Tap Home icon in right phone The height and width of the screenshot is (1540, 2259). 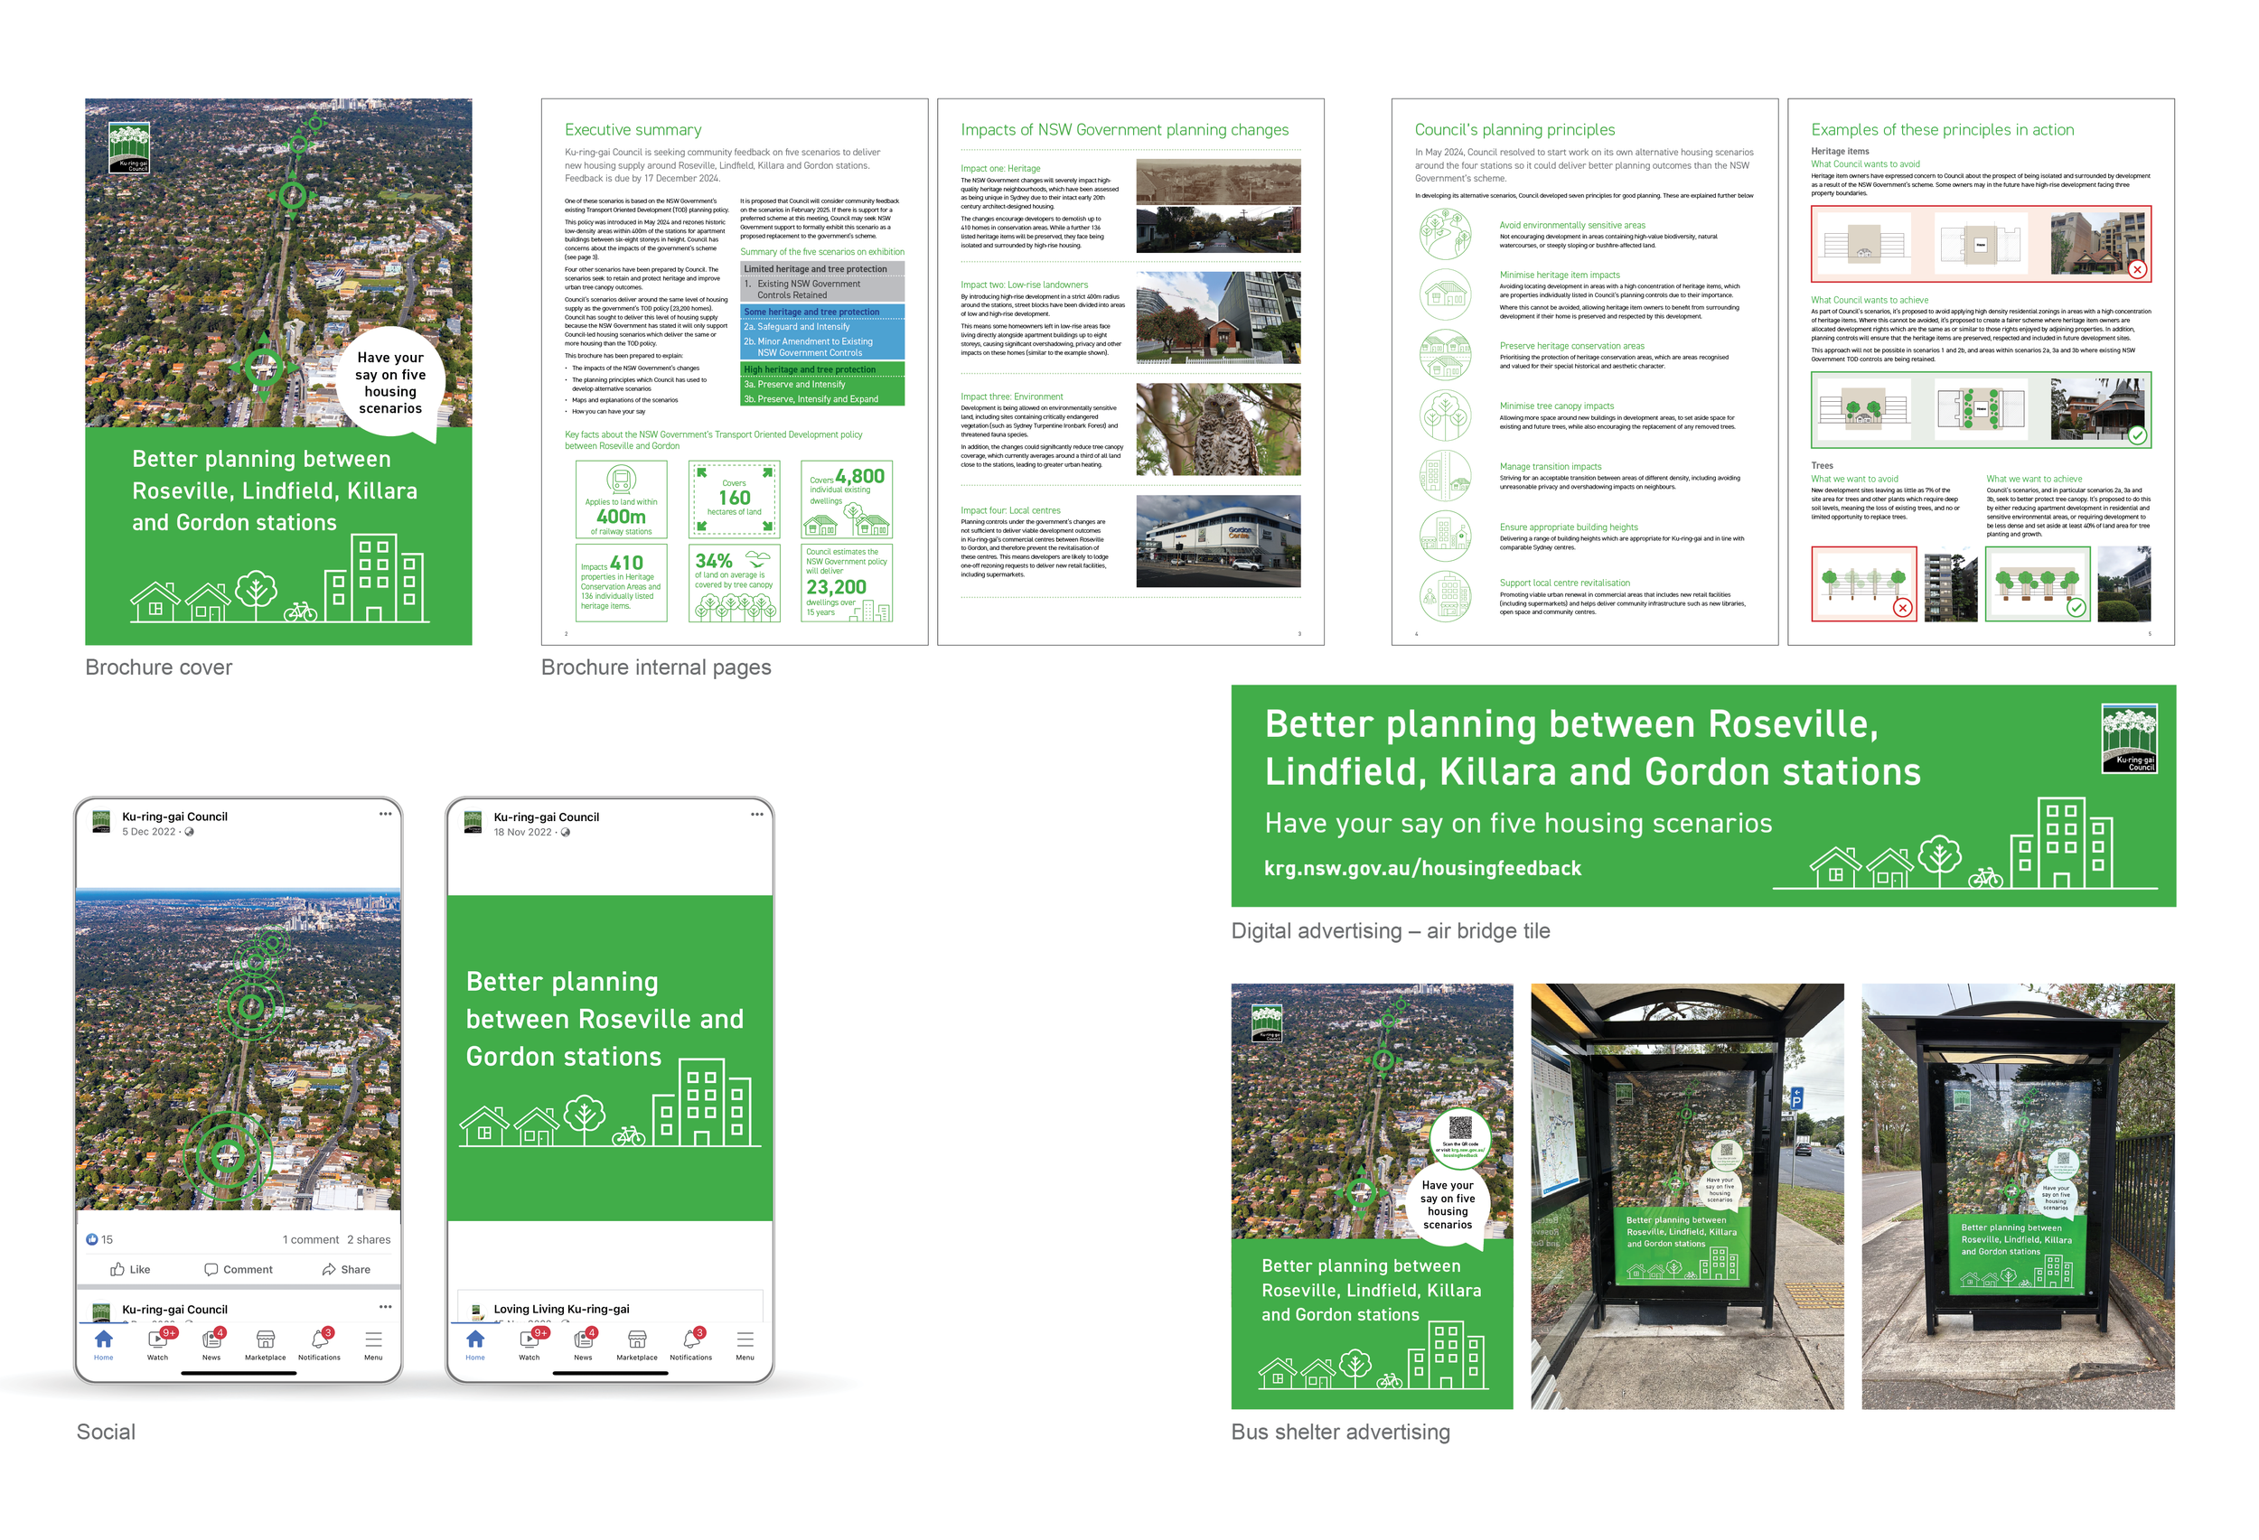click(x=475, y=1339)
